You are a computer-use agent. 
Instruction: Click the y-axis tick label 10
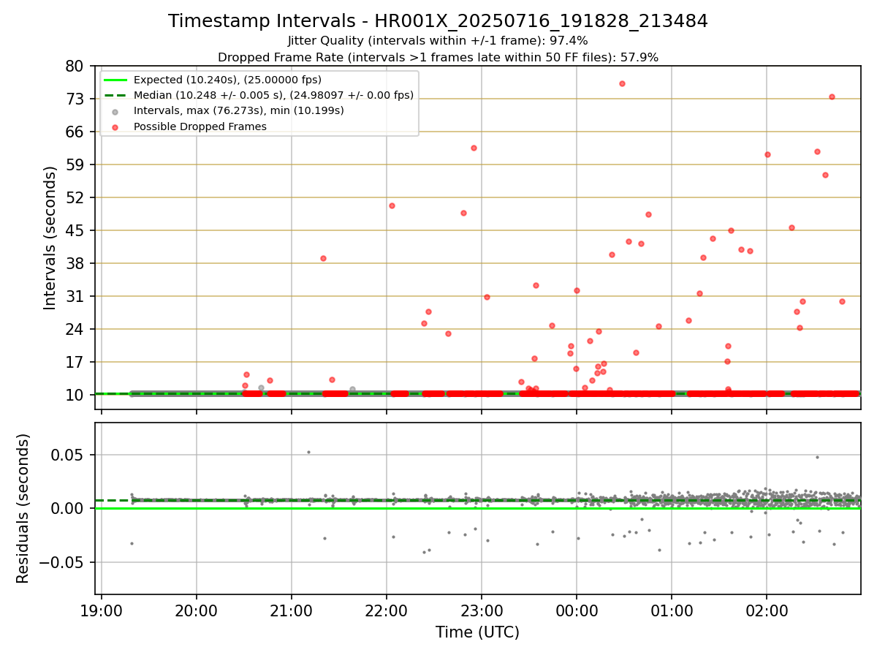(75, 395)
